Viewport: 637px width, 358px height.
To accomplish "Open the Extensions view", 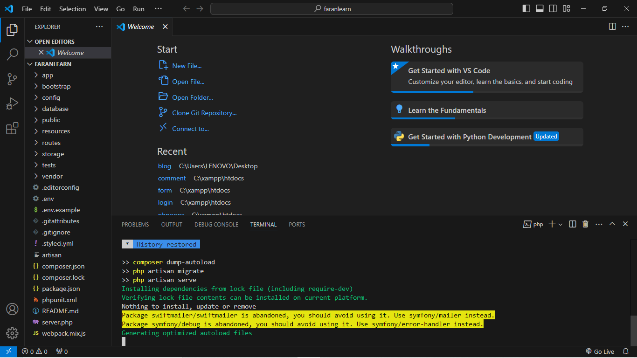I will tap(12, 128).
